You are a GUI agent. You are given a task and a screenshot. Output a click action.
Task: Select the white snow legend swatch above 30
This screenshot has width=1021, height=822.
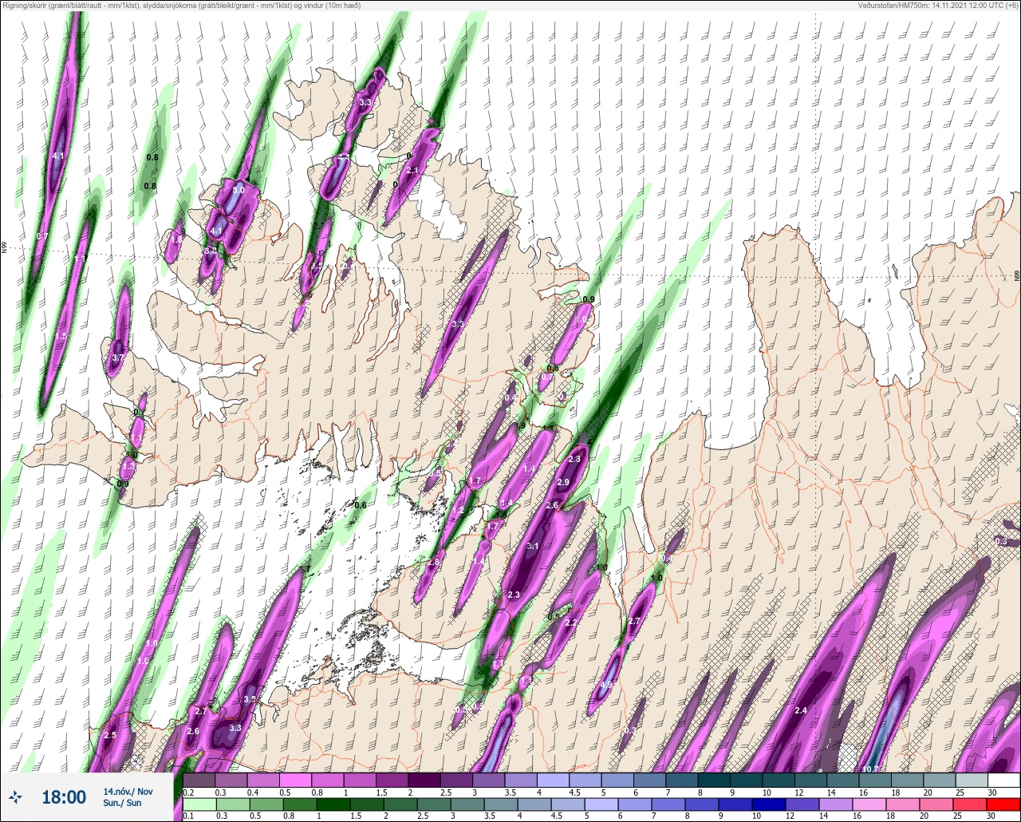pos(1003,781)
